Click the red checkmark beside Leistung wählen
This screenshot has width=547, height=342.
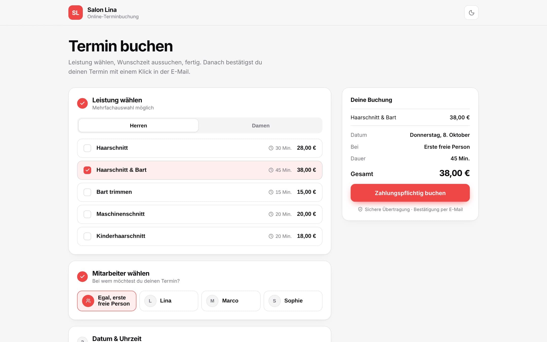coord(82,103)
